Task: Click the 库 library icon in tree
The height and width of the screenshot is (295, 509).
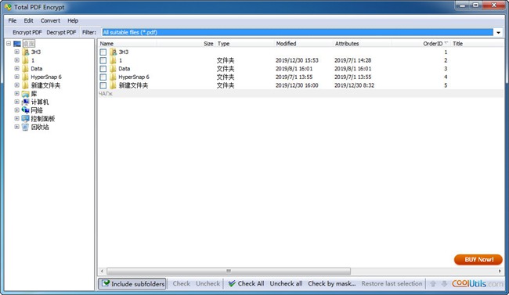Action: (x=26, y=94)
